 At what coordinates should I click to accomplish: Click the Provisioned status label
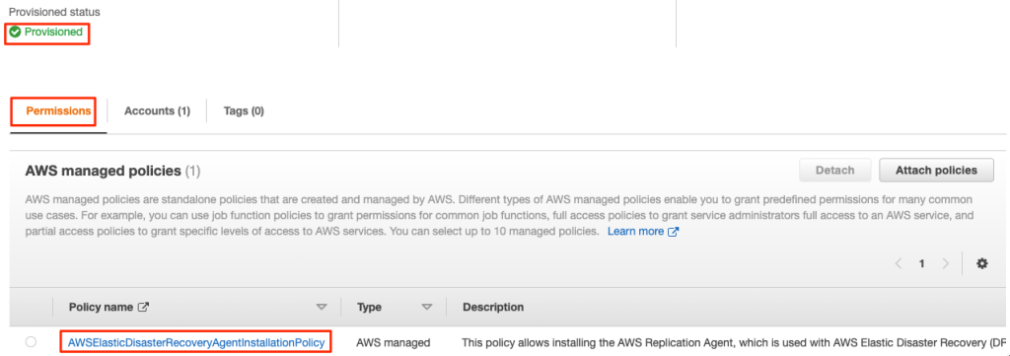tap(54, 12)
